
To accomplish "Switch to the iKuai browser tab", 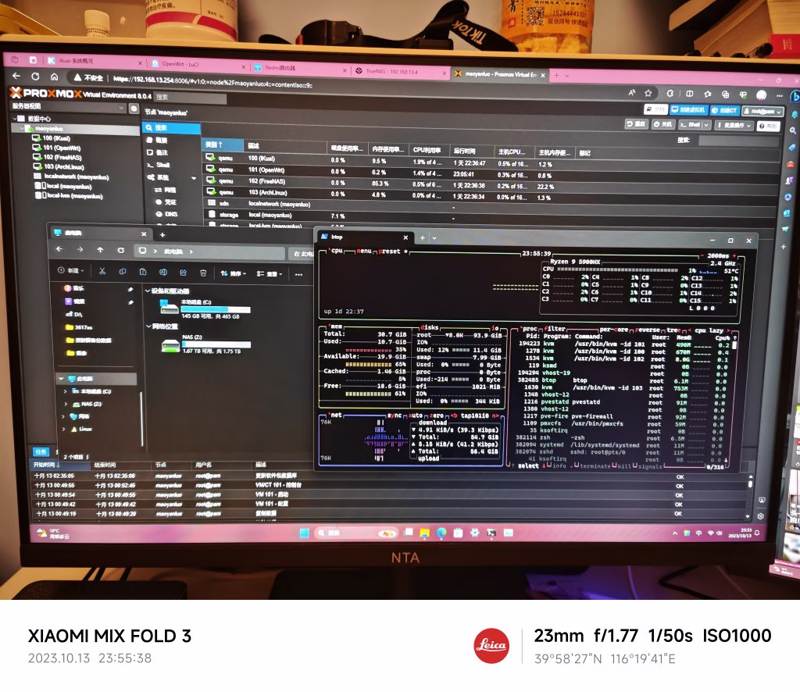I will [95, 61].
